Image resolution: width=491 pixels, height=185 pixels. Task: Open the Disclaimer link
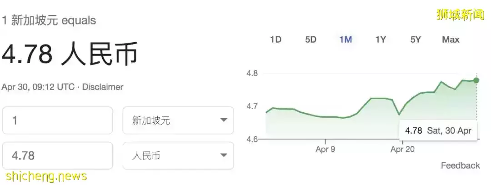click(103, 87)
